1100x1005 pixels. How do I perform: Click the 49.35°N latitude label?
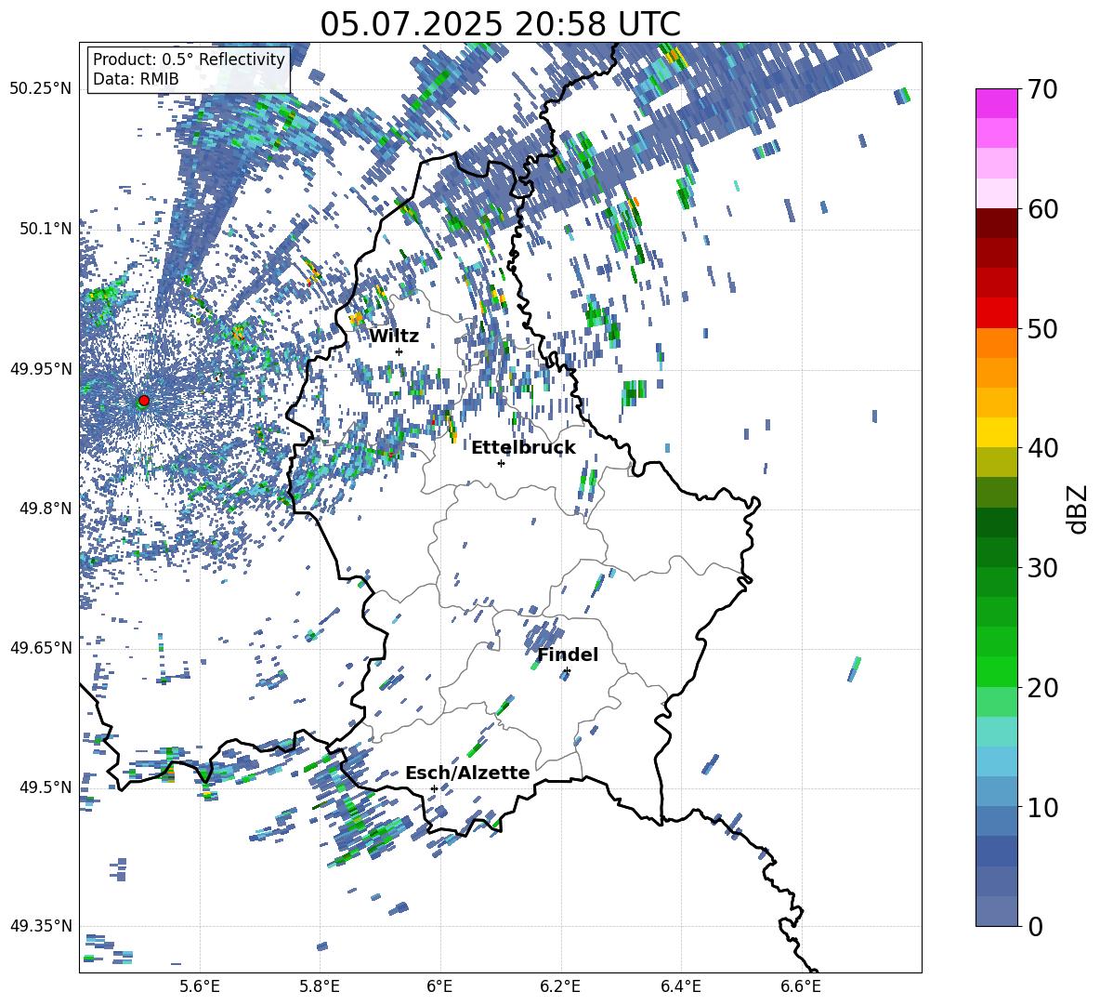[x=41, y=926]
